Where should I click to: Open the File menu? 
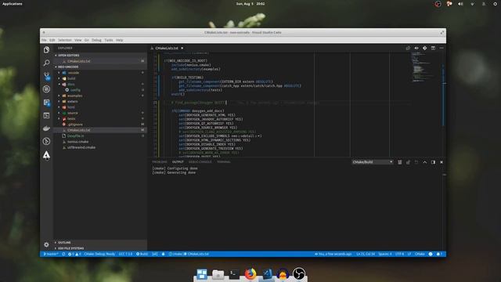pos(44,40)
